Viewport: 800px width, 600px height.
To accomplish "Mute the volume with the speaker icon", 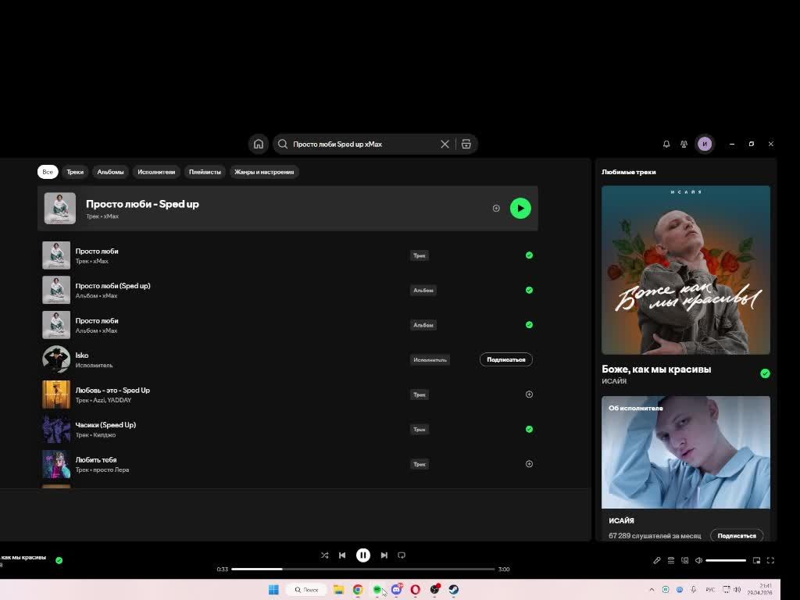I will coord(698,560).
